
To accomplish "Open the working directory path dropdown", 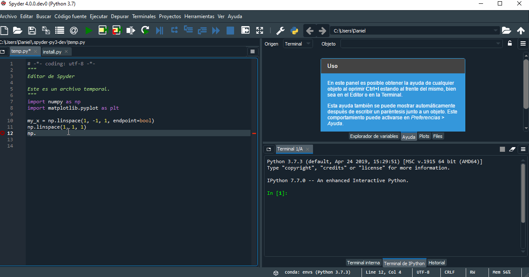I will tap(496, 31).
